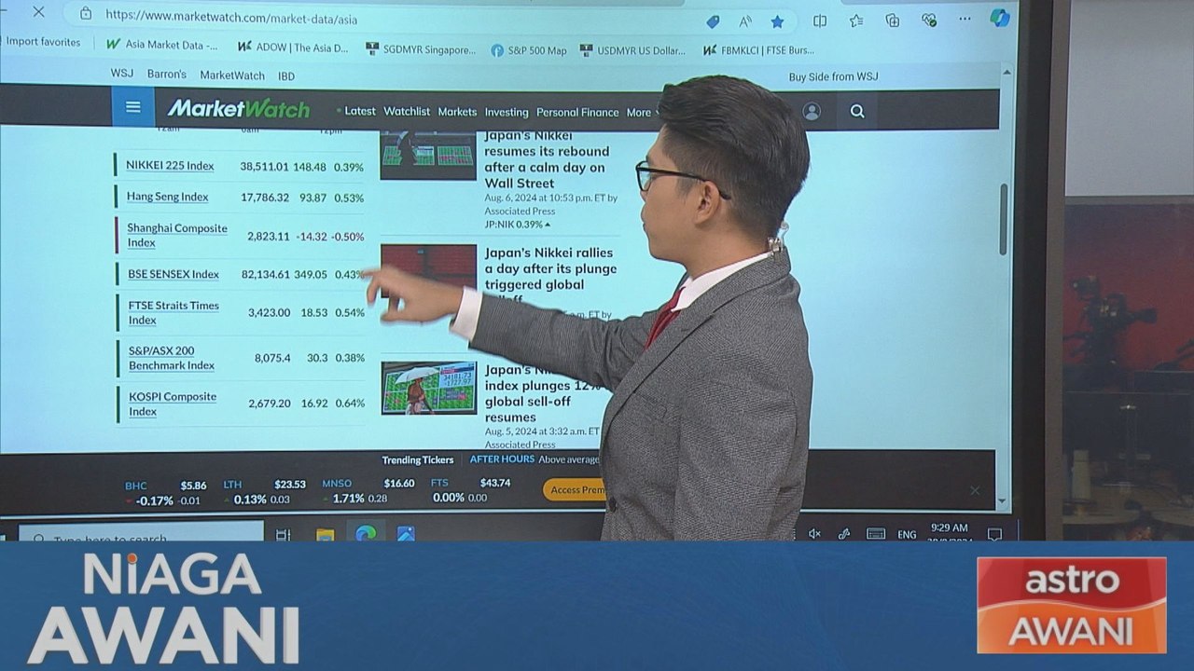
Task: Open File Explorer from the taskbar
Action: [x=325, y=534]
